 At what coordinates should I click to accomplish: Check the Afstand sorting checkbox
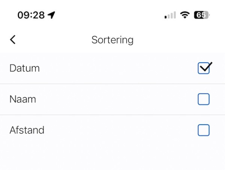(x=204, y=130)
